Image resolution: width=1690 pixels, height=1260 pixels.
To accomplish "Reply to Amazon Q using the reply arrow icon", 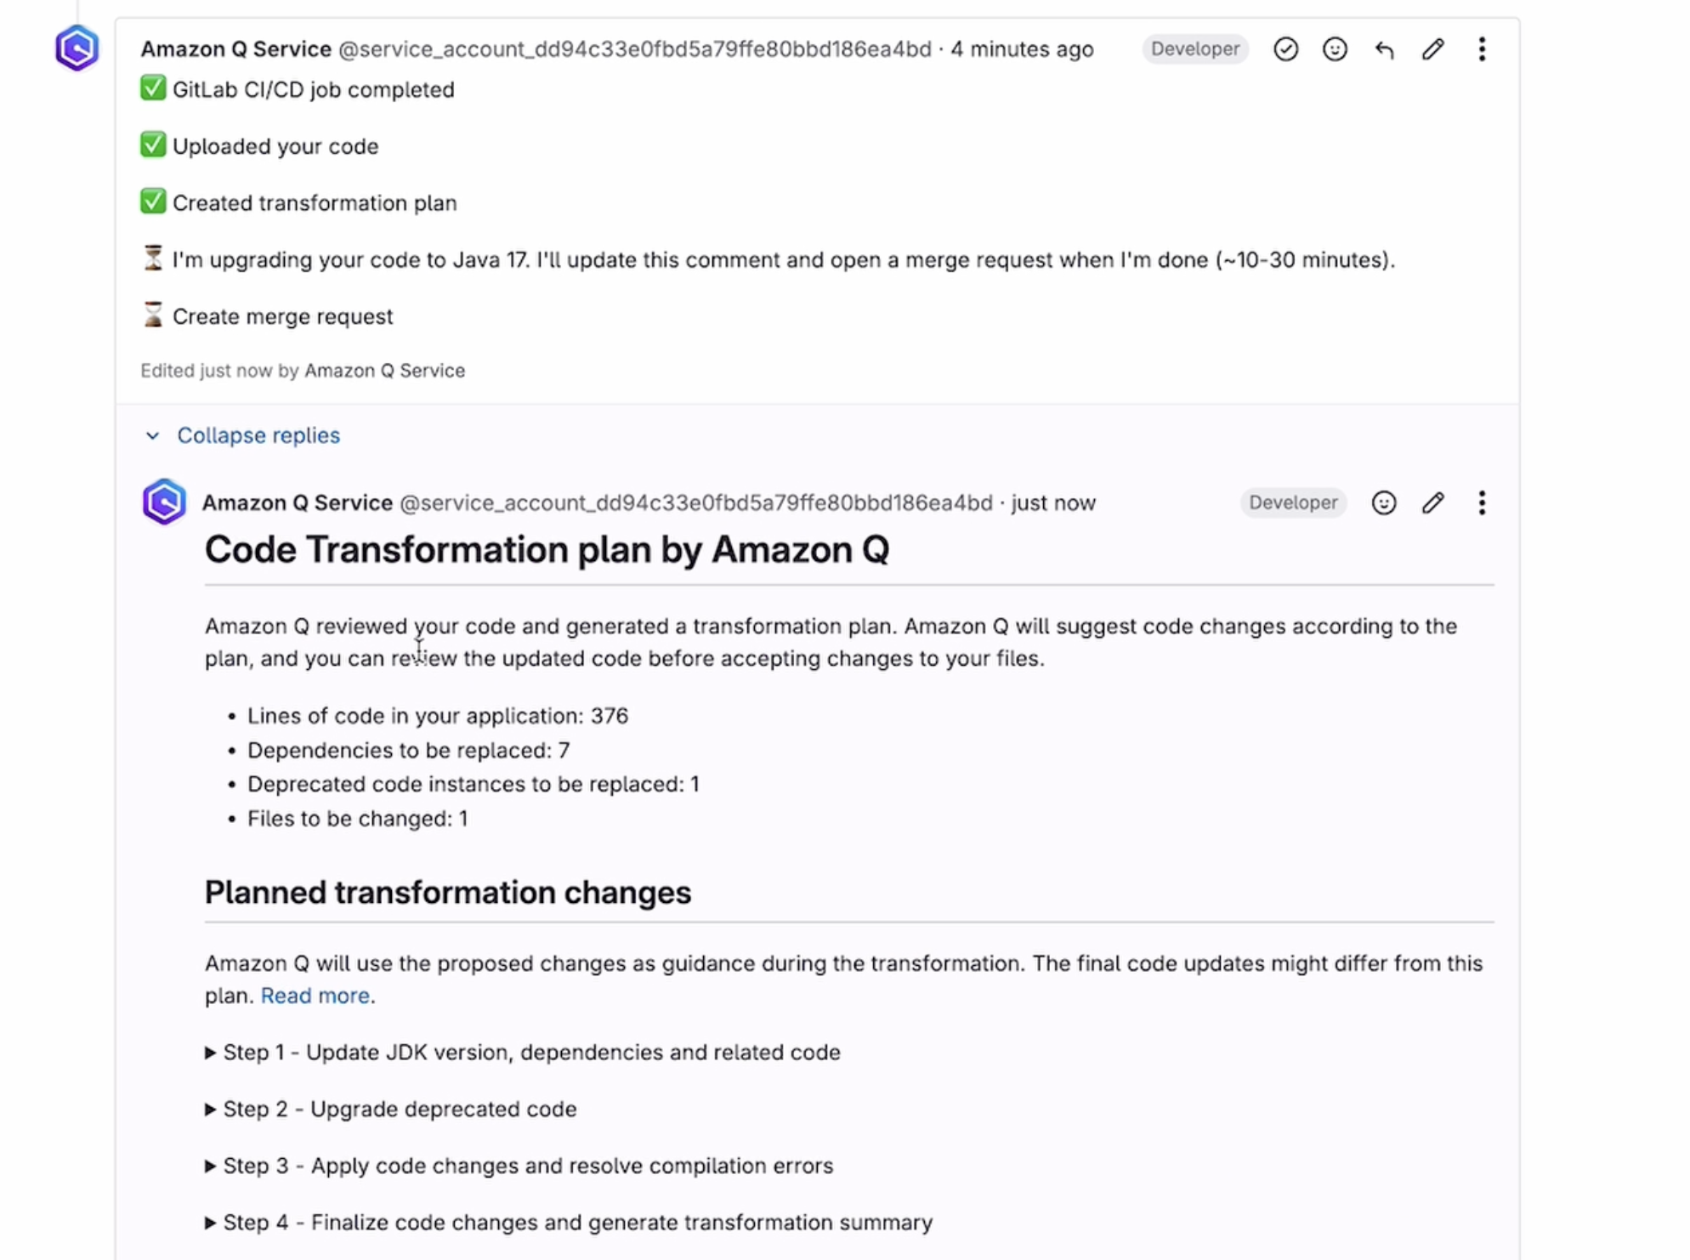I will click(x=1383, y=49).
